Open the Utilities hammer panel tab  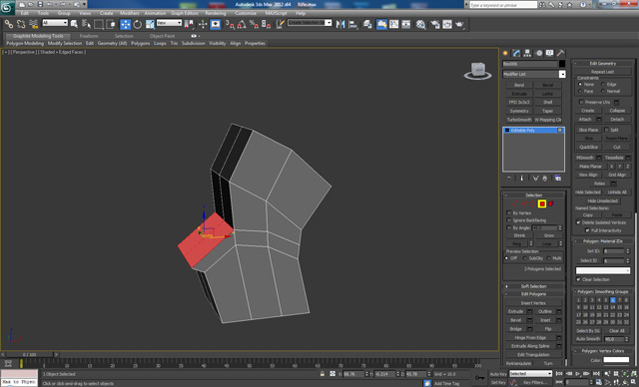click(561, 53)
